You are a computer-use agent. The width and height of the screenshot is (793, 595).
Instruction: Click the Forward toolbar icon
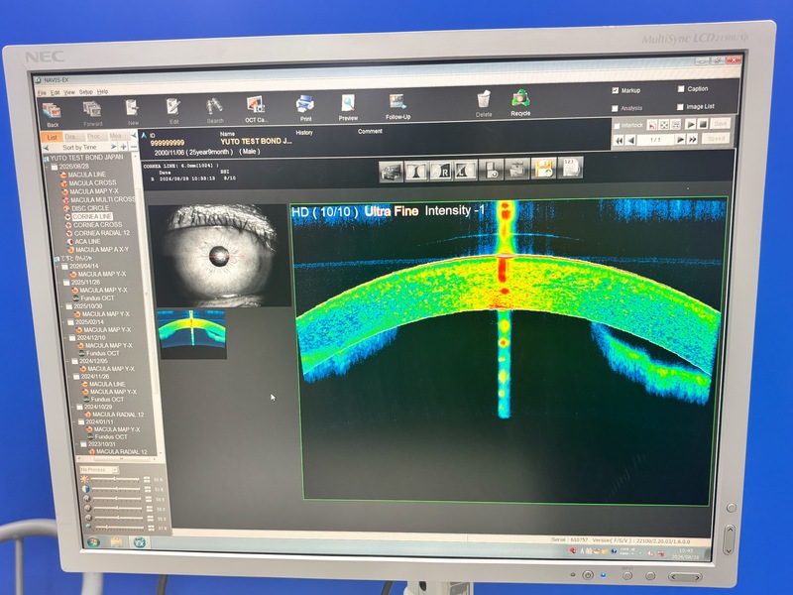(92, 110)
